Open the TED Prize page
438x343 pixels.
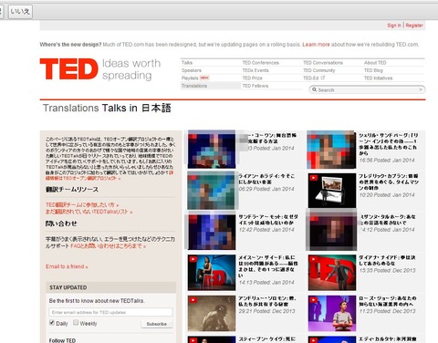click(253, 78)
